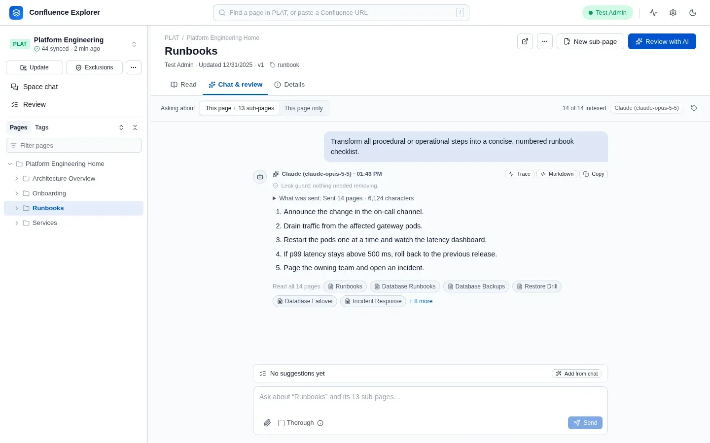The height and width of the screenshot is (443, 710).
Task: Switch to the Read tab
Action: (x=183, y=85)
